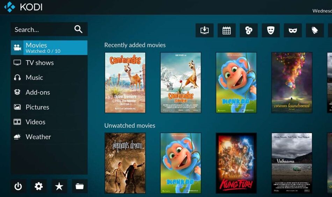Browse movies by tags icon

[315, 30]
